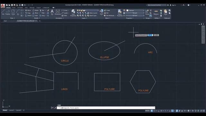Open the Annotate ribbon tab
Screen dimensions: 206x116
20,8
